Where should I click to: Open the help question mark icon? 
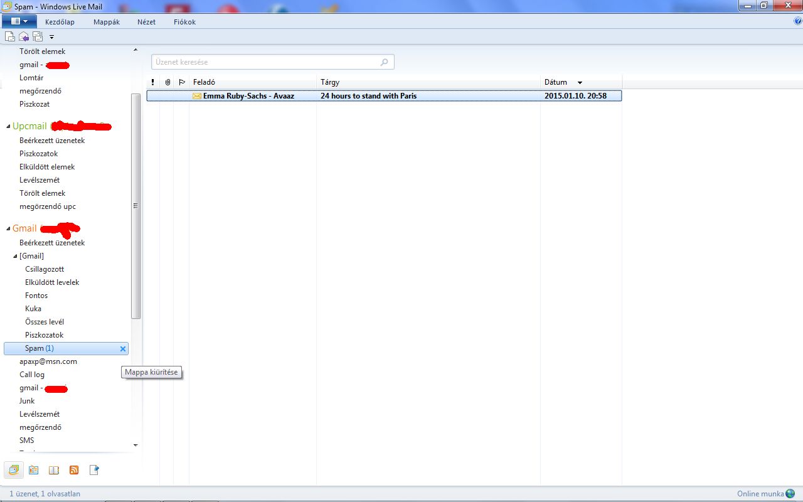point(798,21)
